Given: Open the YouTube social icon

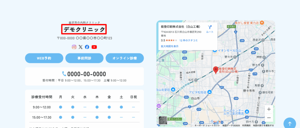Looking at the screenshot, I should (x=94, y=47).
